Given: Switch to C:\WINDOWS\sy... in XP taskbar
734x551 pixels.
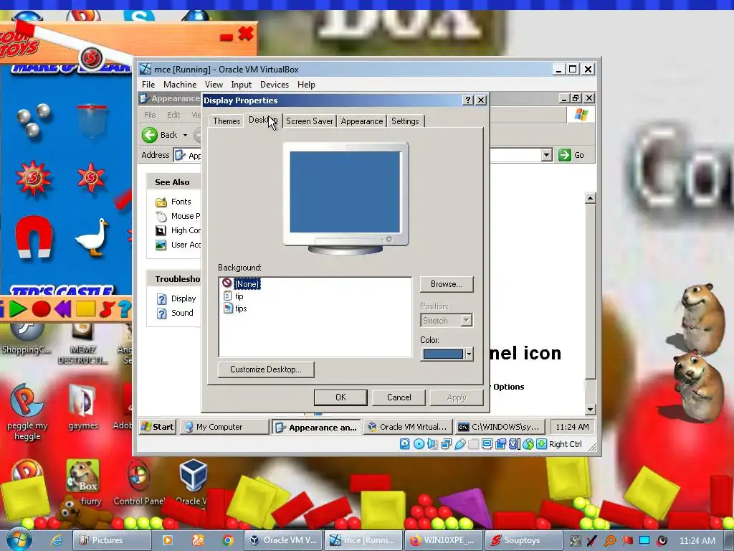Looking at the screenshot, I should coord(500,427).
